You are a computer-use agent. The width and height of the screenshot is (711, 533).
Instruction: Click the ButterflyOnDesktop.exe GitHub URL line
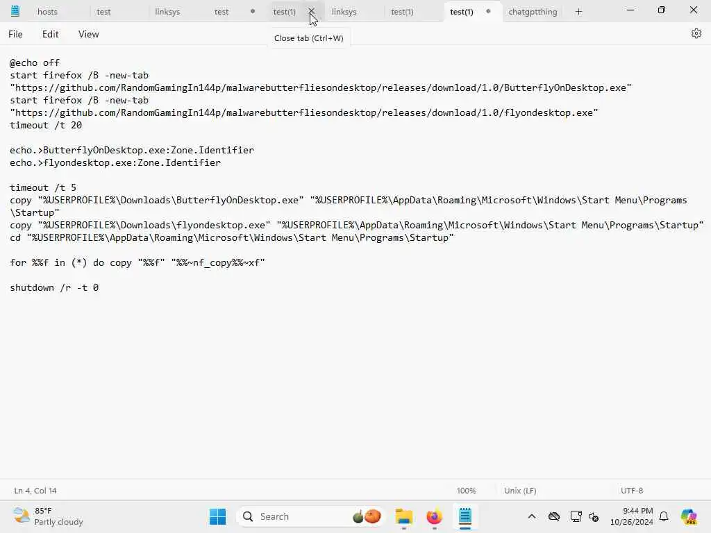tap(321, 87)
